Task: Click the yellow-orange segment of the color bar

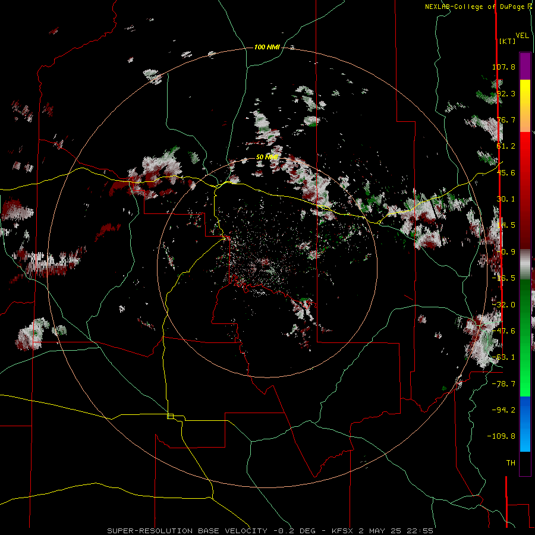Action: click(x=525, y=106)
